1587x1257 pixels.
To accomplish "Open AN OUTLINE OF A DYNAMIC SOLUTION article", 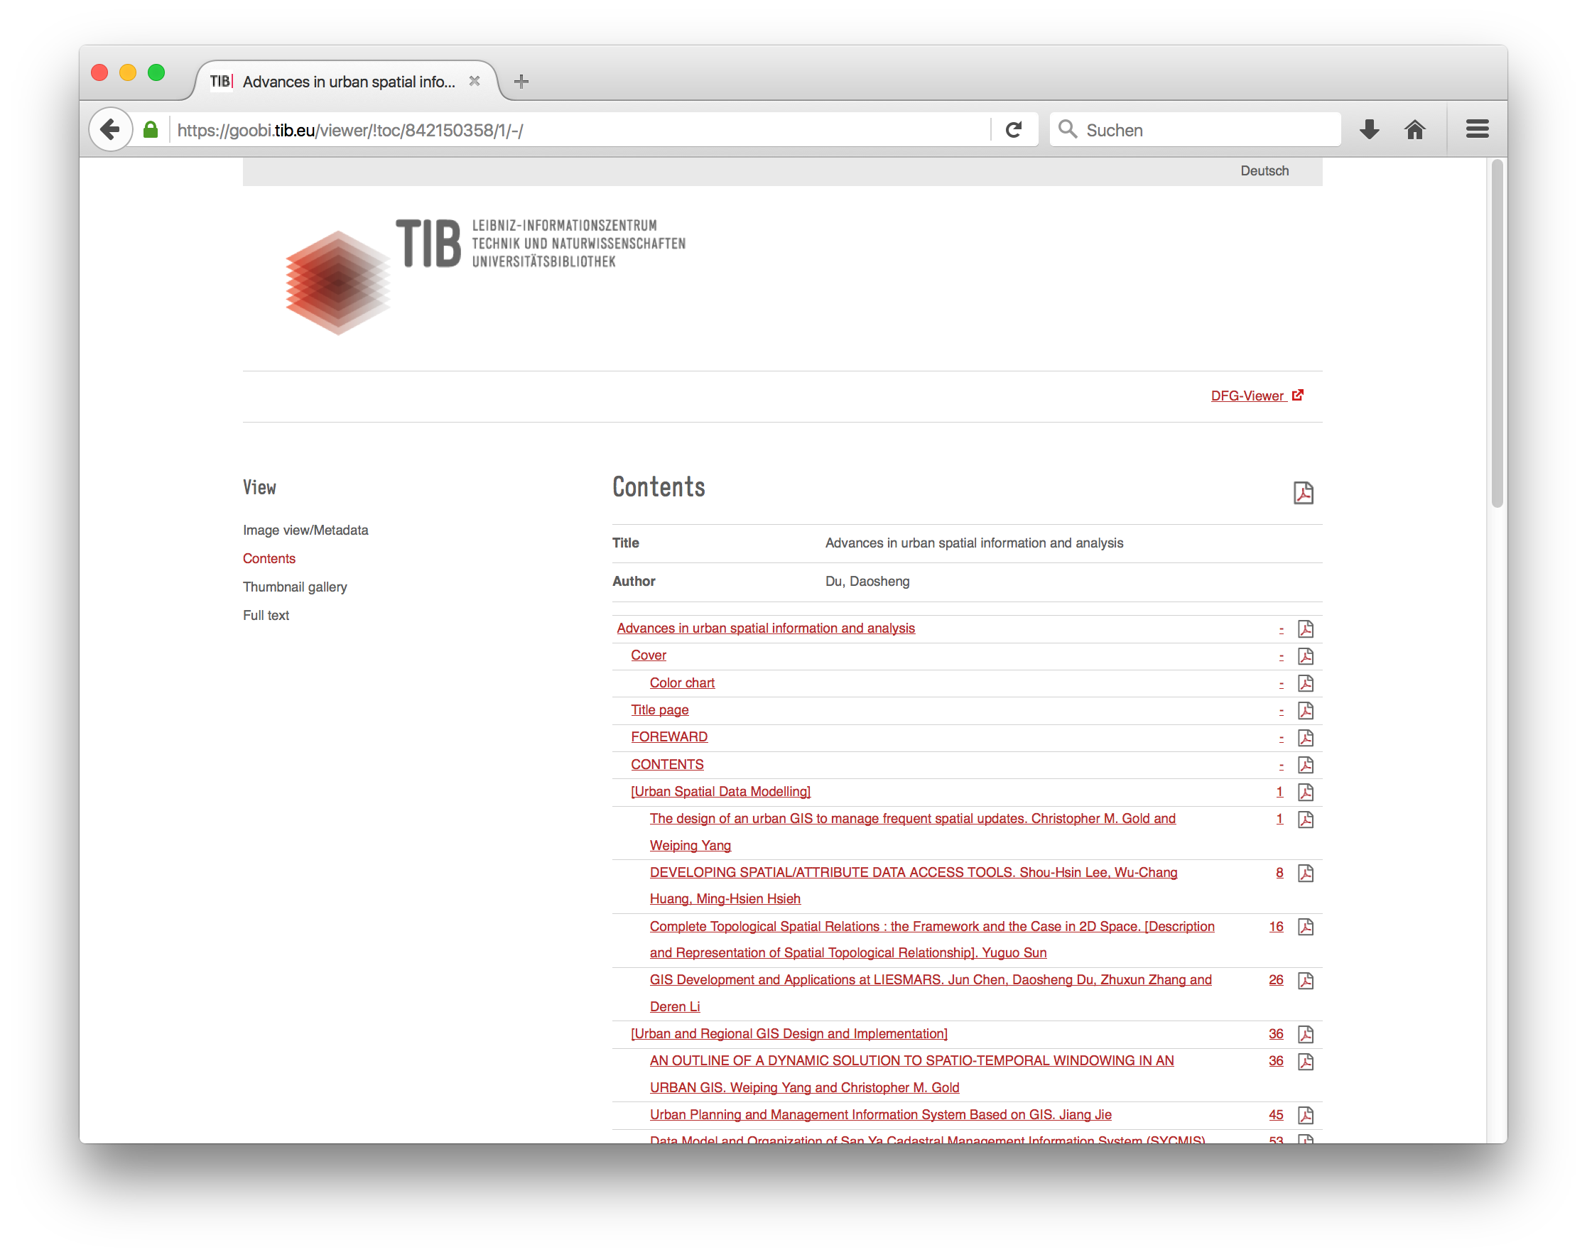I will pos(911,1074).
